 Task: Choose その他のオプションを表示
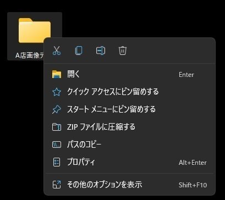[129, 185]
